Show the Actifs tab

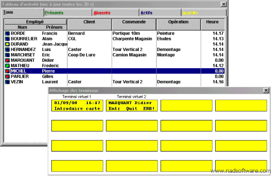coord(160,13)
